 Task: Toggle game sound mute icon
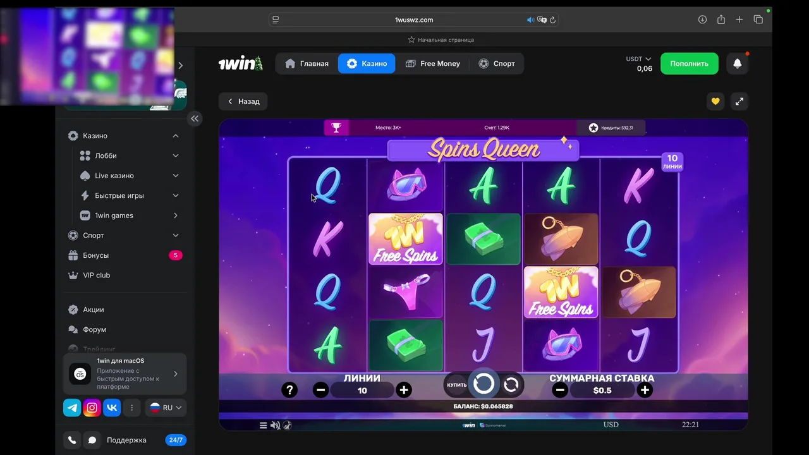(x=275, y=425)
